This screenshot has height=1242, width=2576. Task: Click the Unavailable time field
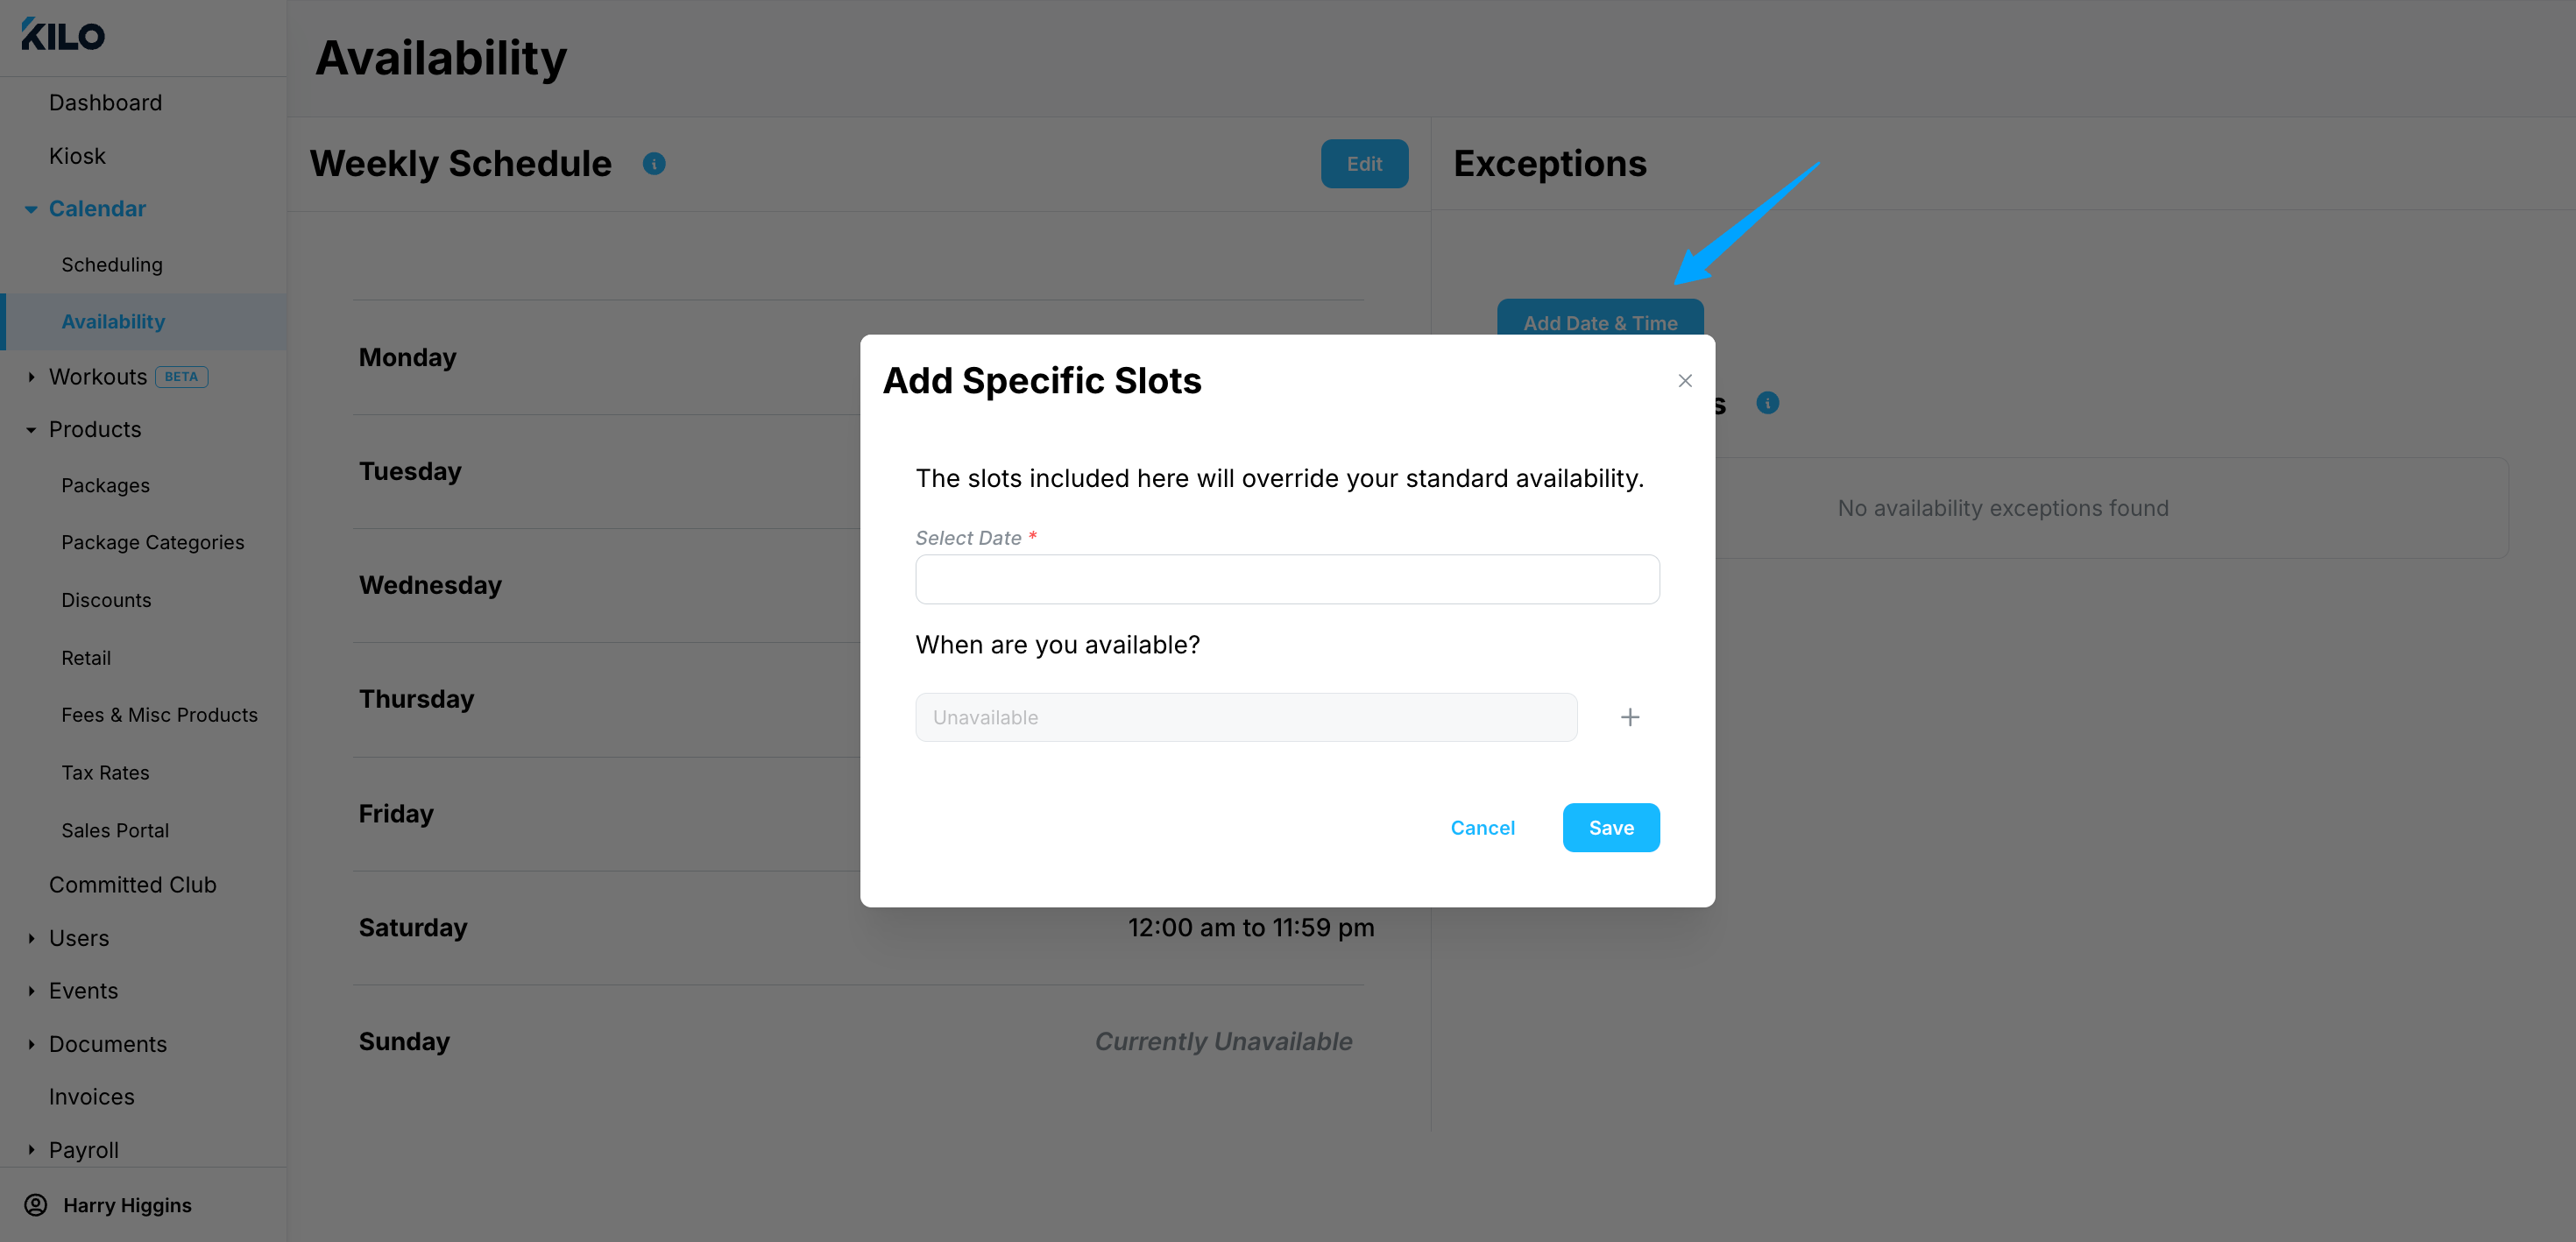[1246, 717]
